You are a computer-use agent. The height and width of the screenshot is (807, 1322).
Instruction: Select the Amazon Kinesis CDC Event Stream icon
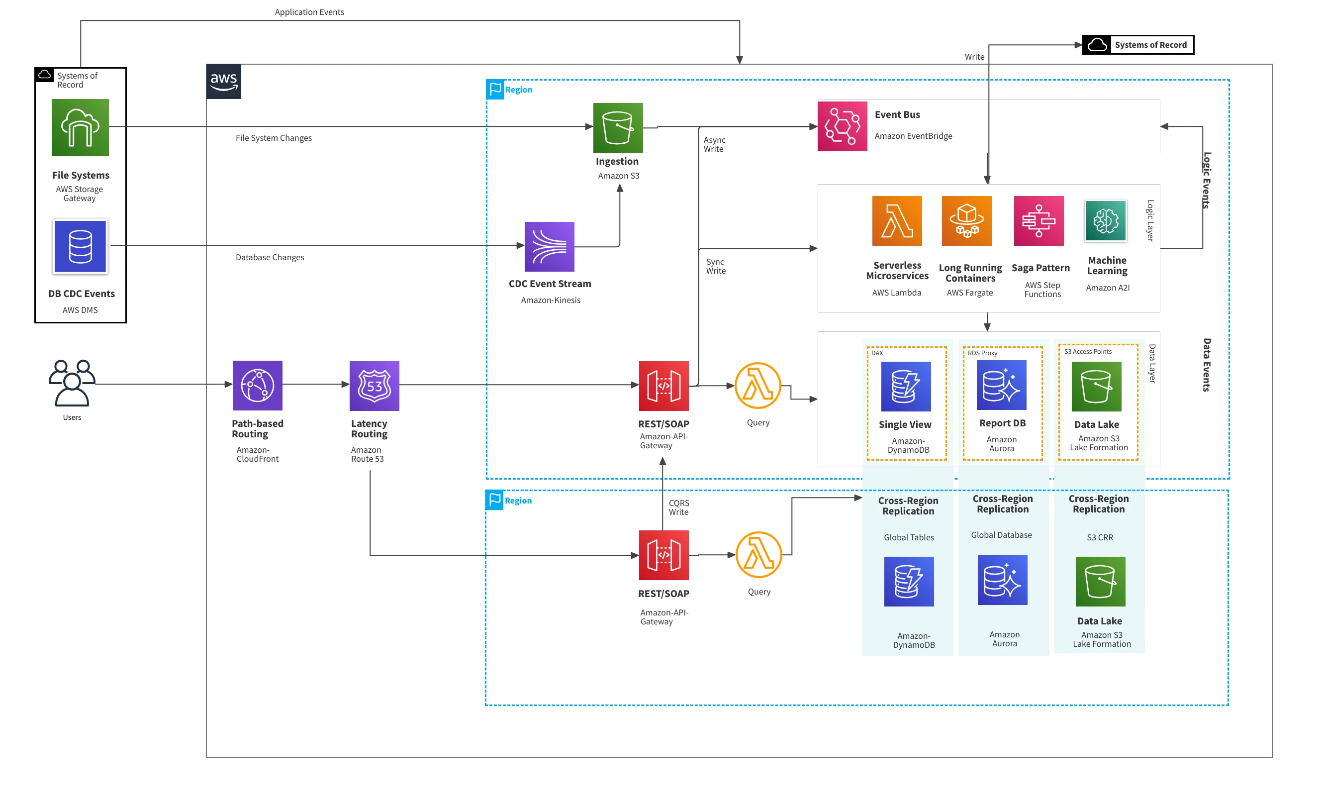coord(549,246)
